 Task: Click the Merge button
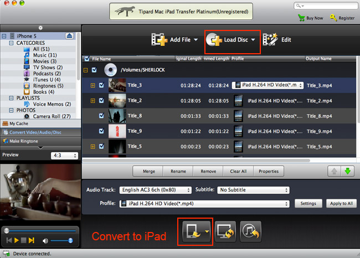point(149,171)
